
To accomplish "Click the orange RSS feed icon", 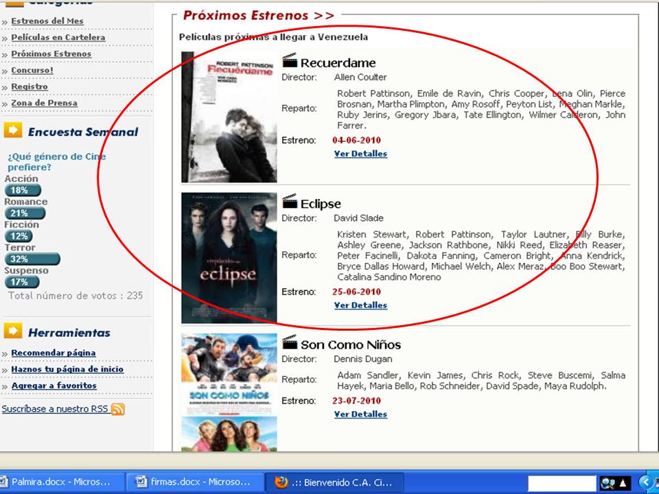I will tap(118, 409).
